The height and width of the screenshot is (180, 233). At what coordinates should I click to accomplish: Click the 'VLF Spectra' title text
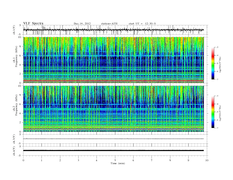[33, 23]
